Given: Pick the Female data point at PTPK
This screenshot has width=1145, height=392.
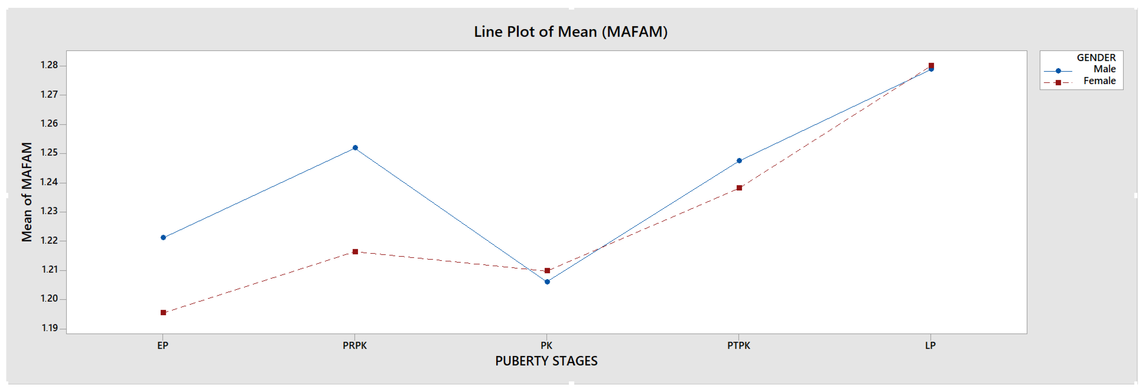Looking at the screenshot, I should 739,188.
